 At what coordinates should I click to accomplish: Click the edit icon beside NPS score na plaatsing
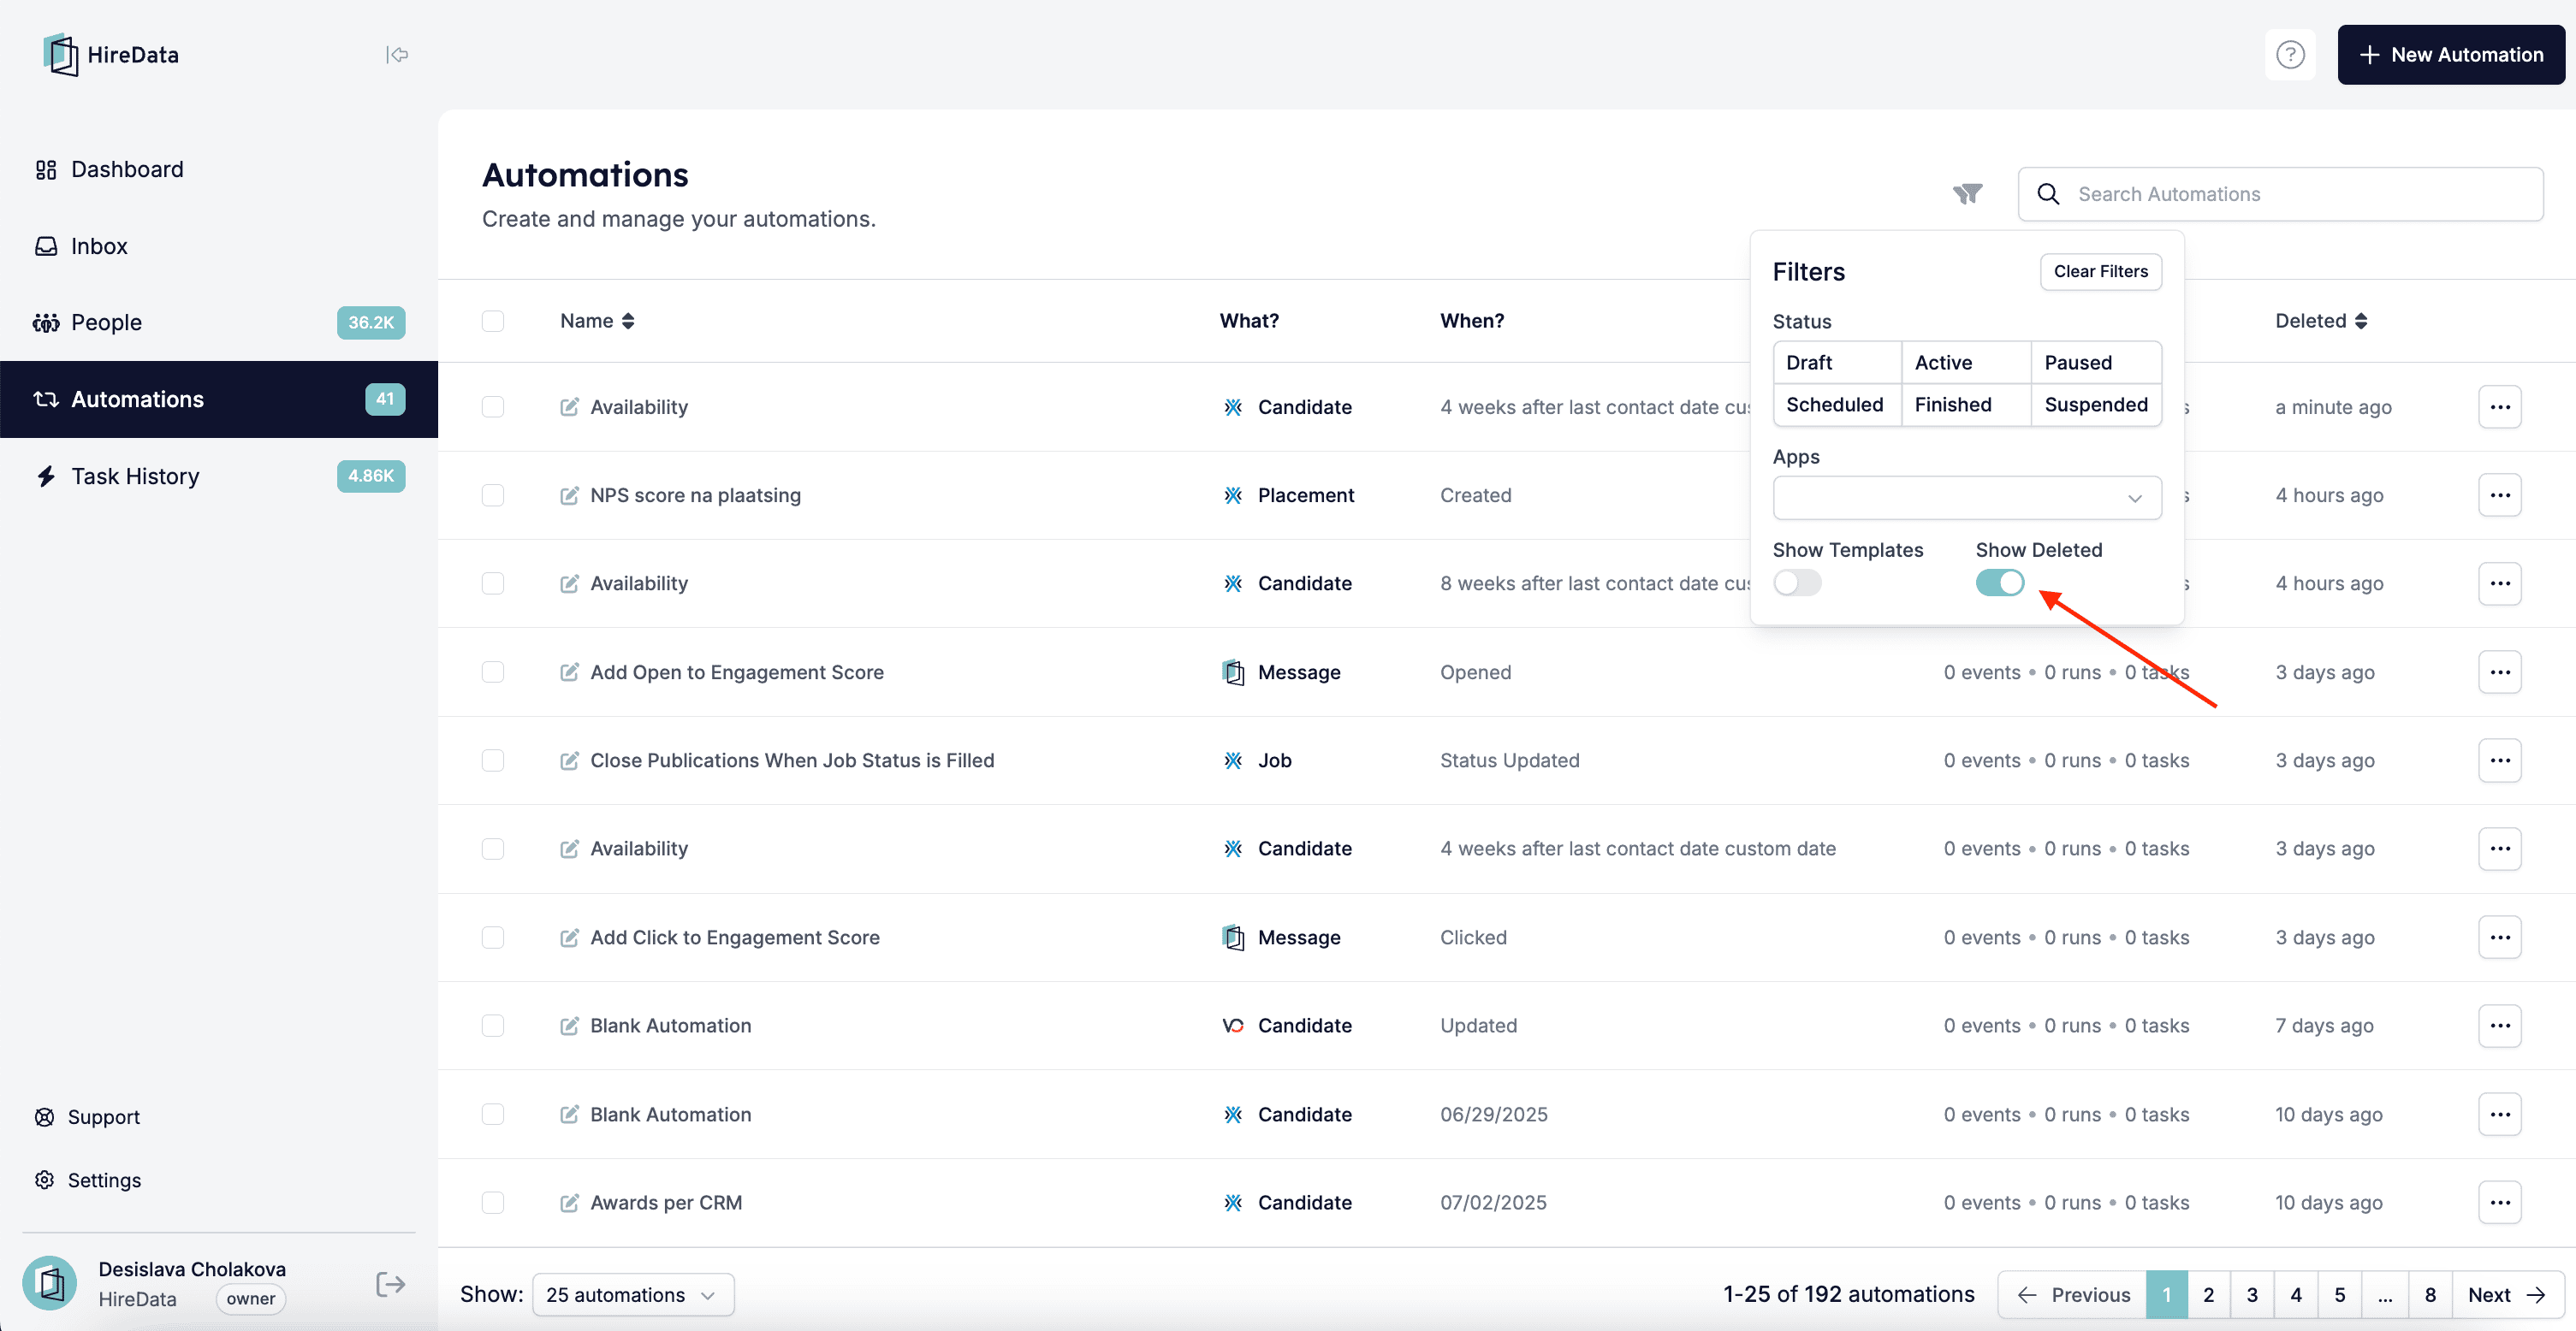pyautogui.click(x=569, y=495)
